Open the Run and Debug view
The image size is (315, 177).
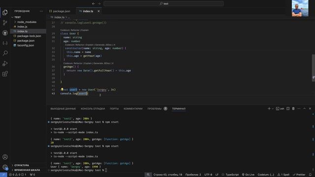5,63
